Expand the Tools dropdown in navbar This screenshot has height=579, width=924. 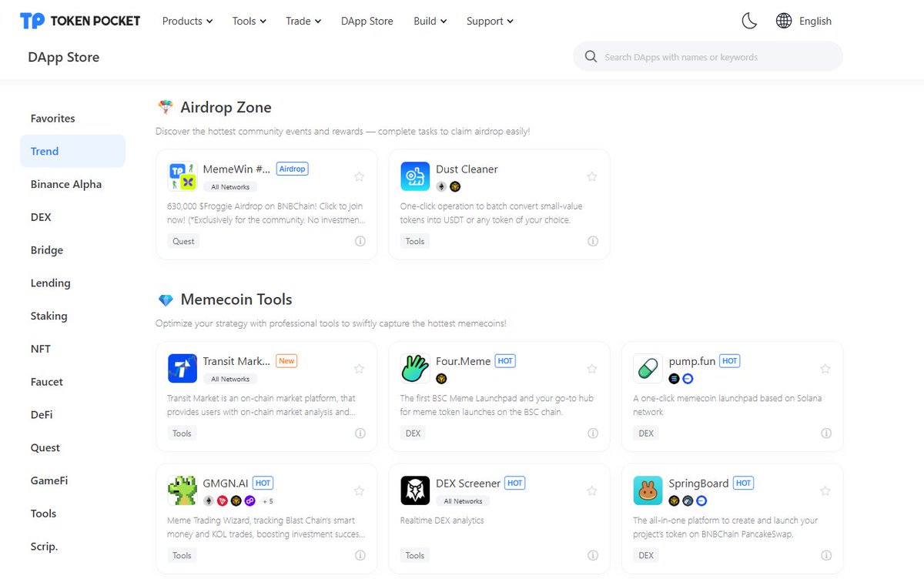249,21
